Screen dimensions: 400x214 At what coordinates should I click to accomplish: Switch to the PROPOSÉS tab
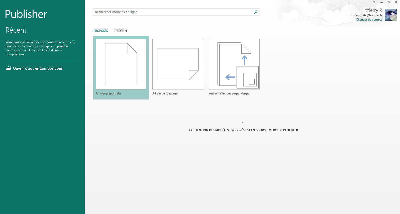pyautogui.click(x=101, y=31)
